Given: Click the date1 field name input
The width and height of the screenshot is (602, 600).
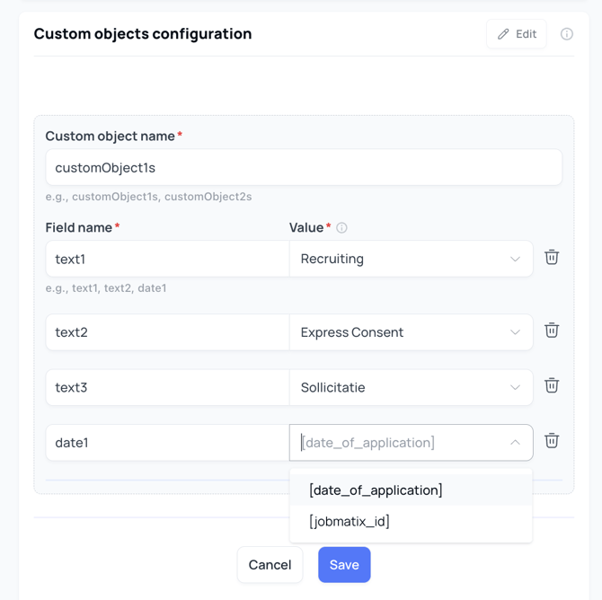Looking at the screenshot, I should (x=167, y=443).
